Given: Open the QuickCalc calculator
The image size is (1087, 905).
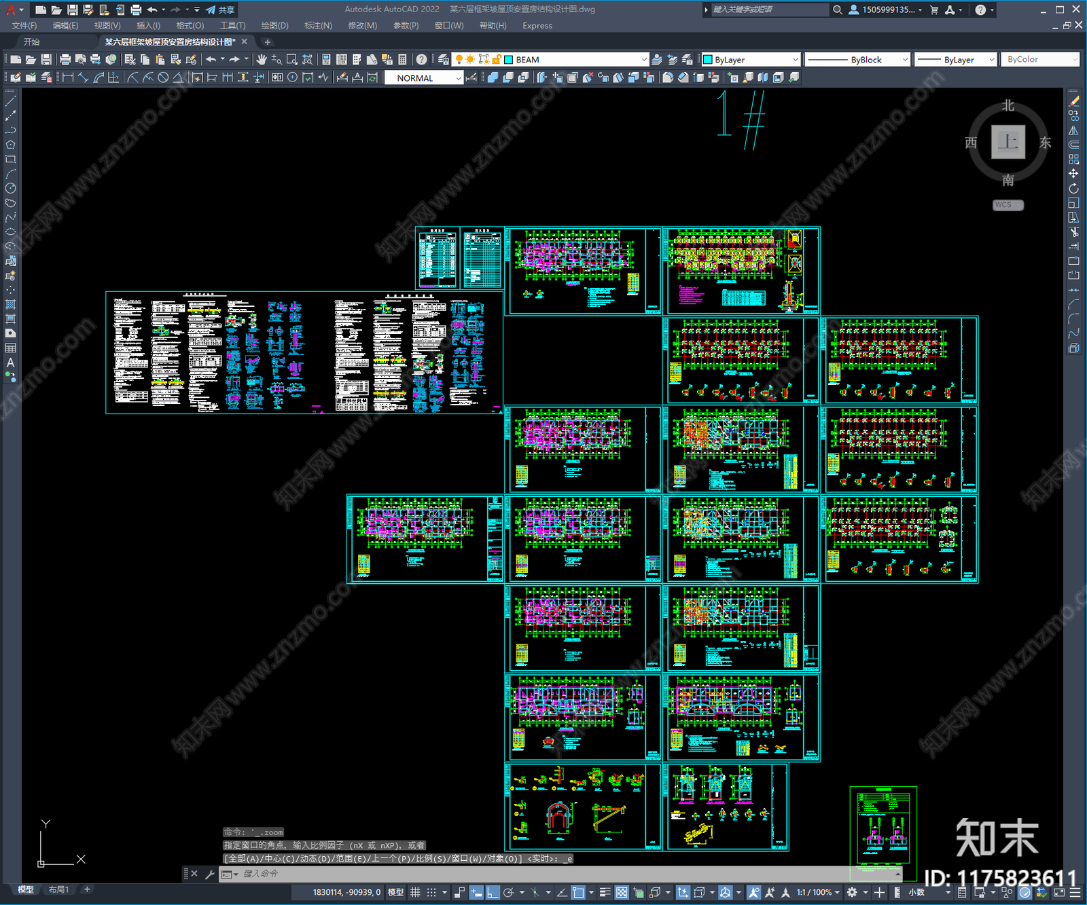Looking at the screenshot, I should (402, 60).
